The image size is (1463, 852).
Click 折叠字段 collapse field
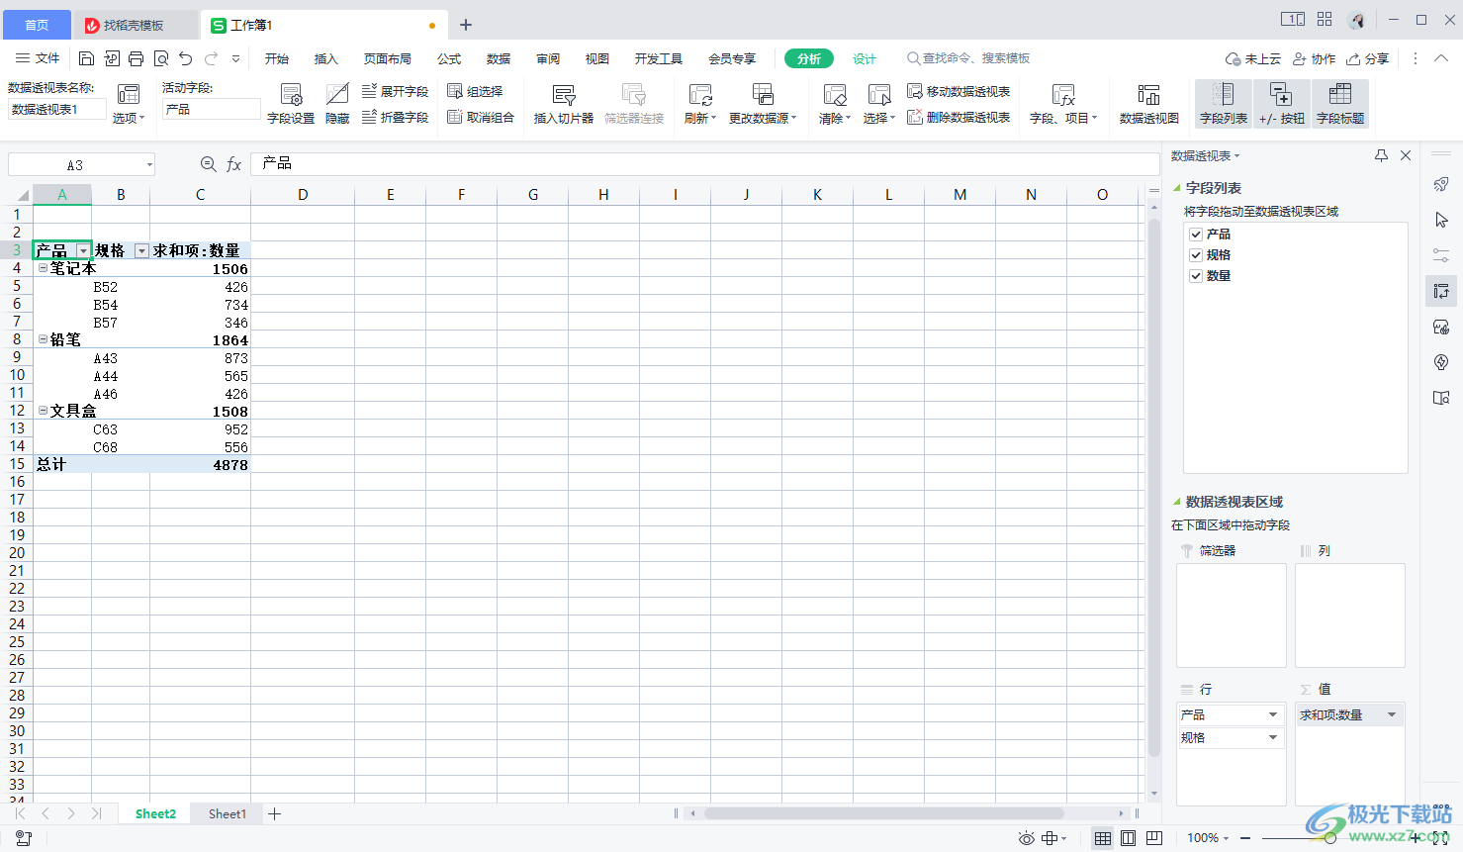[x=395, y=117]
